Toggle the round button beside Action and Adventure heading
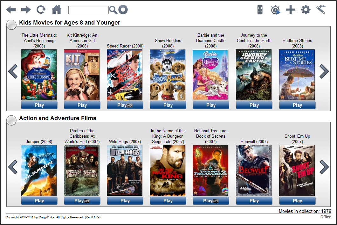Image resolution: width=337 pixels, height=225 pixels. [x=11, y=120]
